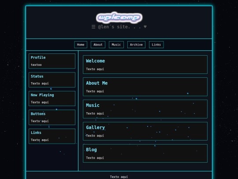Click "Texto aquí" under Buttons
Image resolution: width=238 pixels, height=179 pixels.
pyautogui.click(x=40, y=121)
